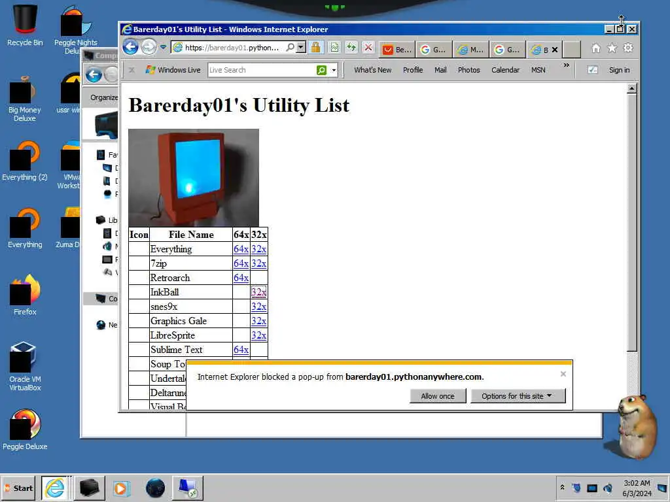Open MSN in Windows Live toolbar

[538, 70]
